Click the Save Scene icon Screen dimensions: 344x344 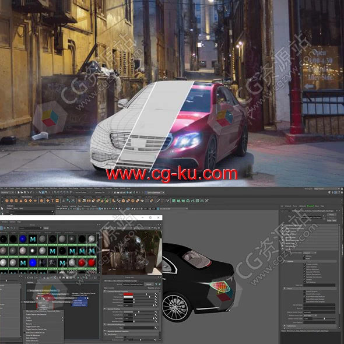[25, 192]
